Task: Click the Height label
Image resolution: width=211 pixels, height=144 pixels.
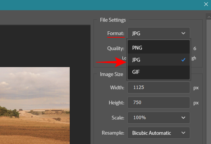Action: (117, 103)
